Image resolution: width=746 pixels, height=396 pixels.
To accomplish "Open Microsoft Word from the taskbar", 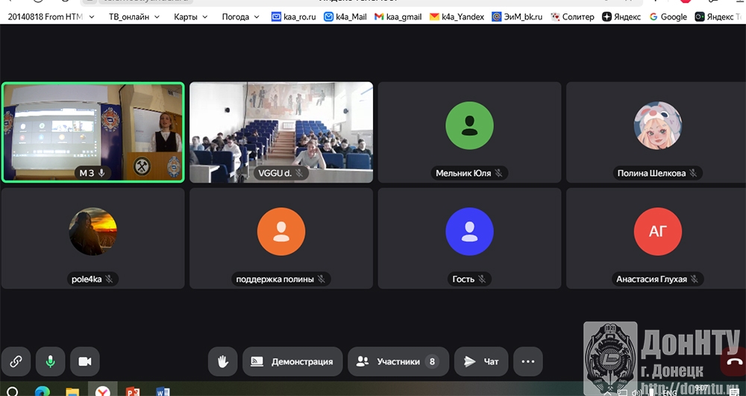I will coord(163,391).
